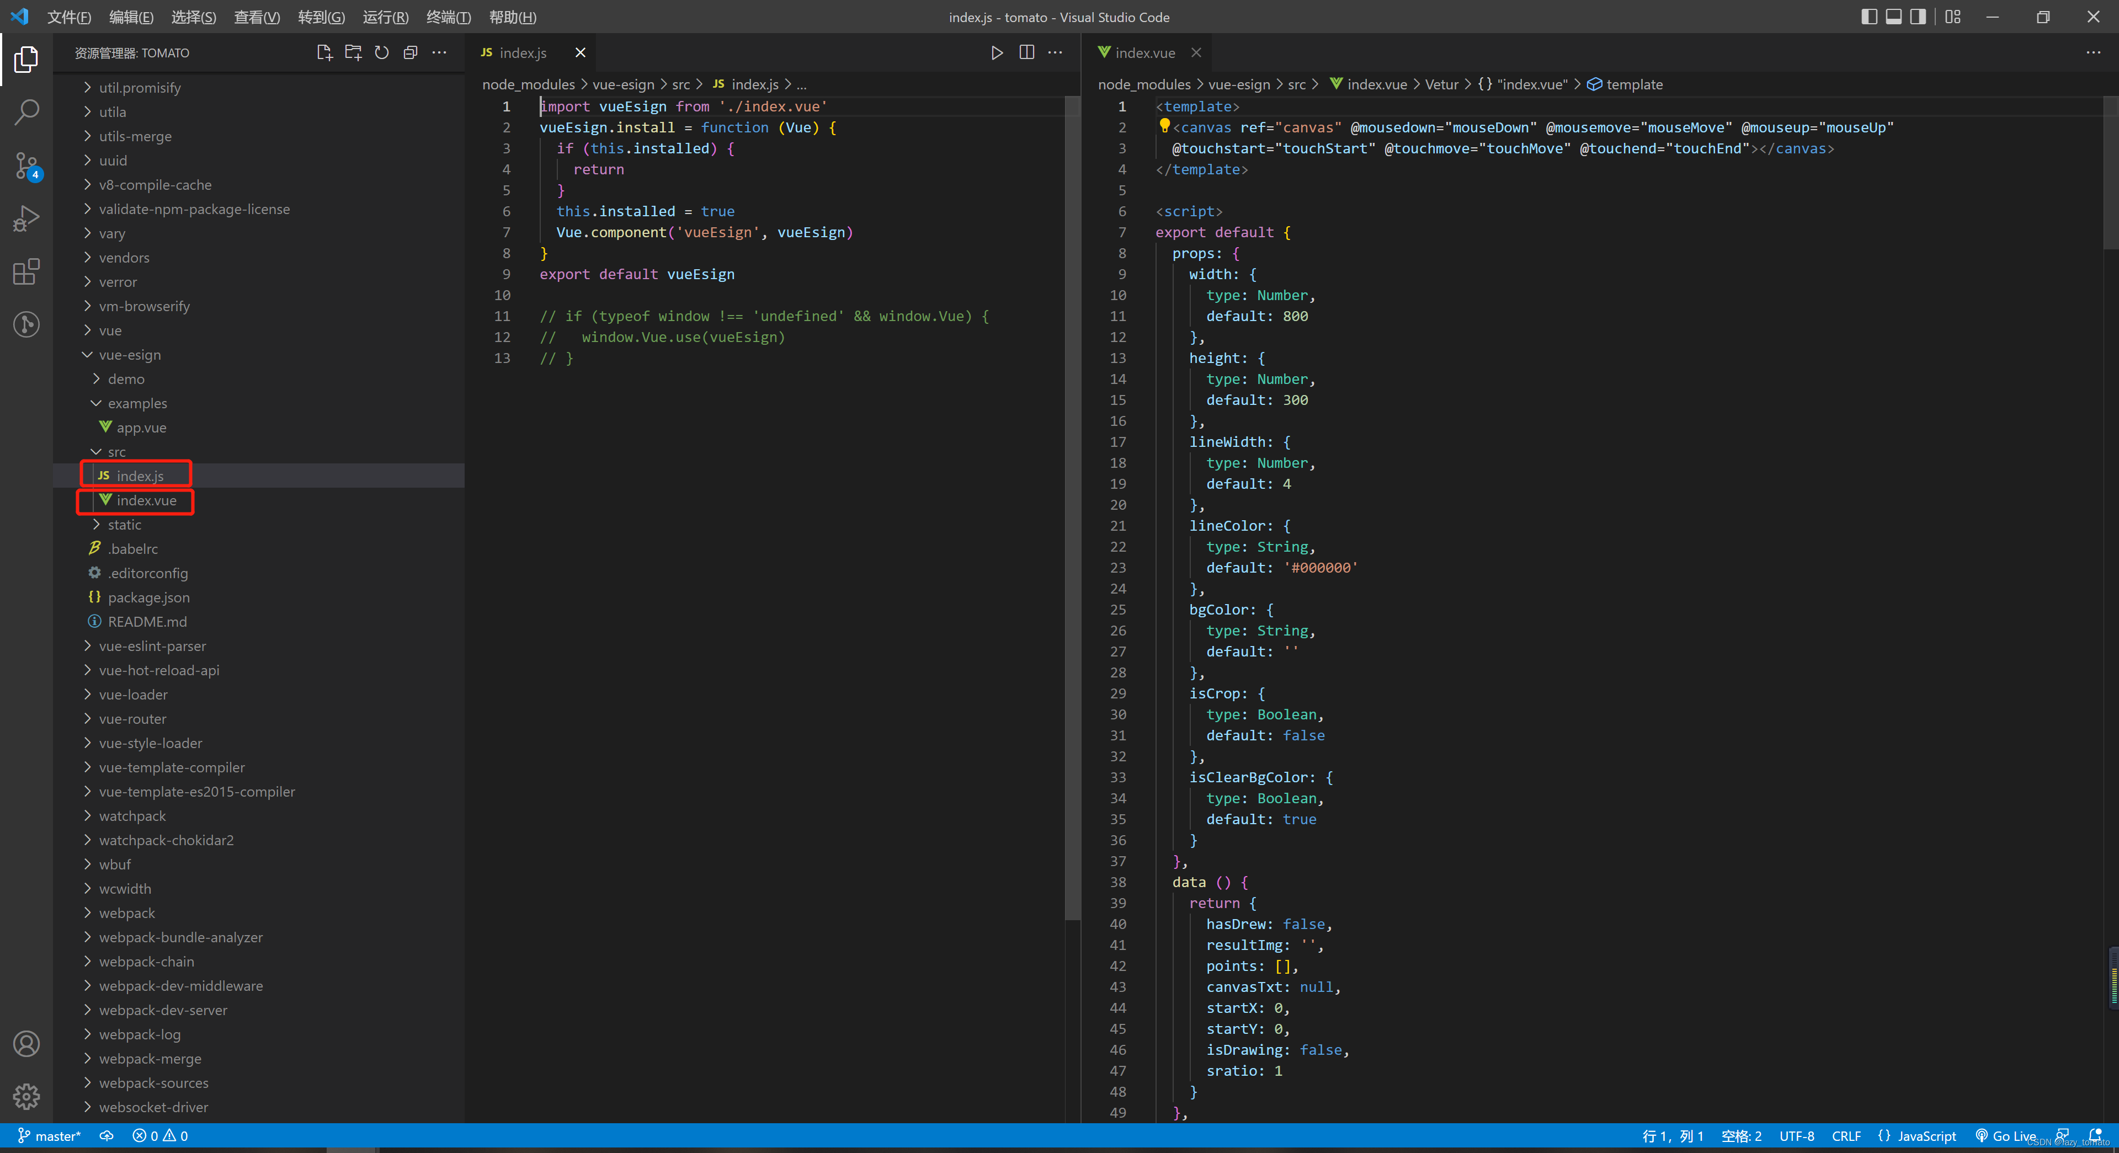Refresh the explorer file tree
Screen dimensions: 2119x1153
pyautogui.click(x=382, y=52)
